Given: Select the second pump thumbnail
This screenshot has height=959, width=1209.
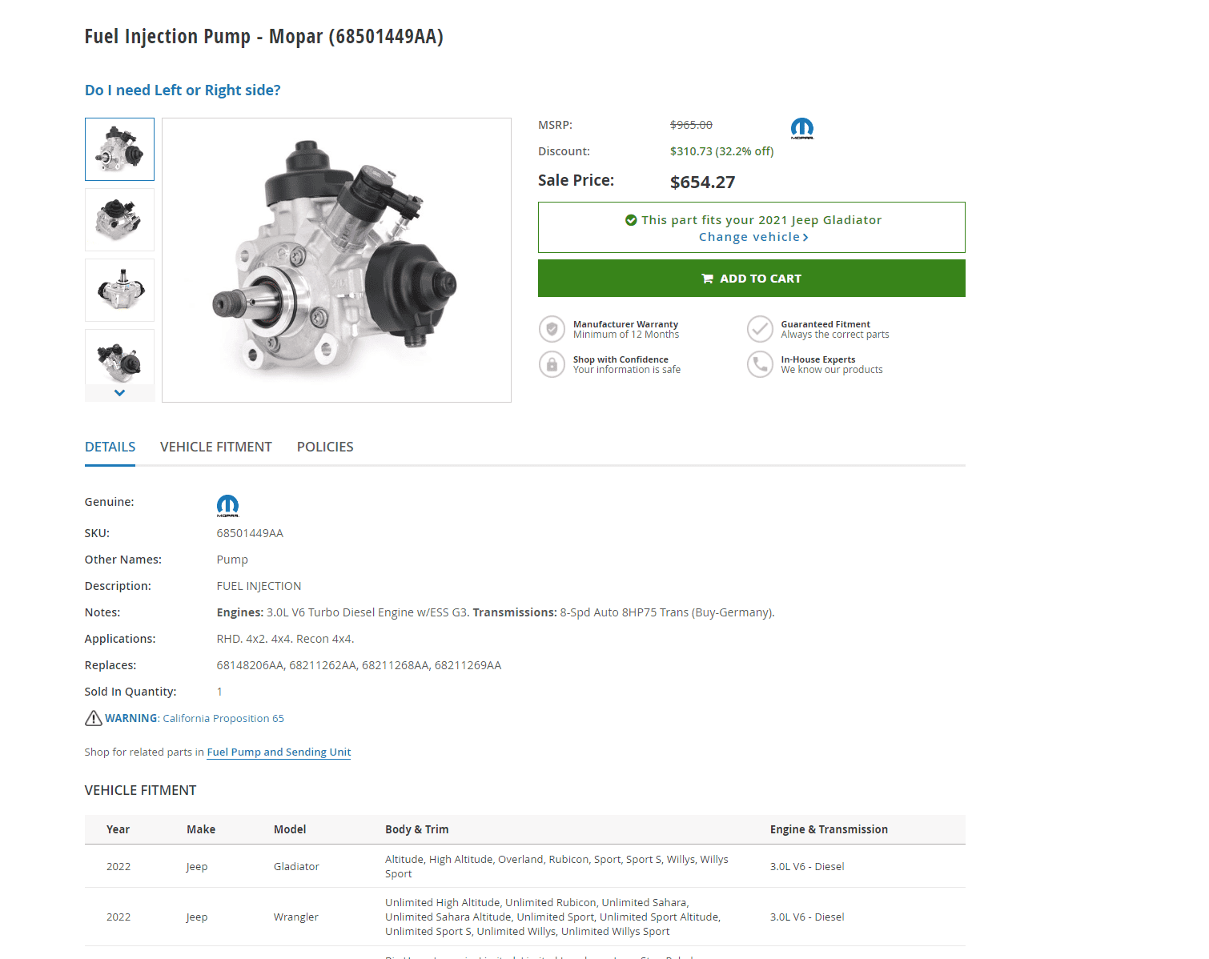Looking at the screenshot, I should [119, 219].
